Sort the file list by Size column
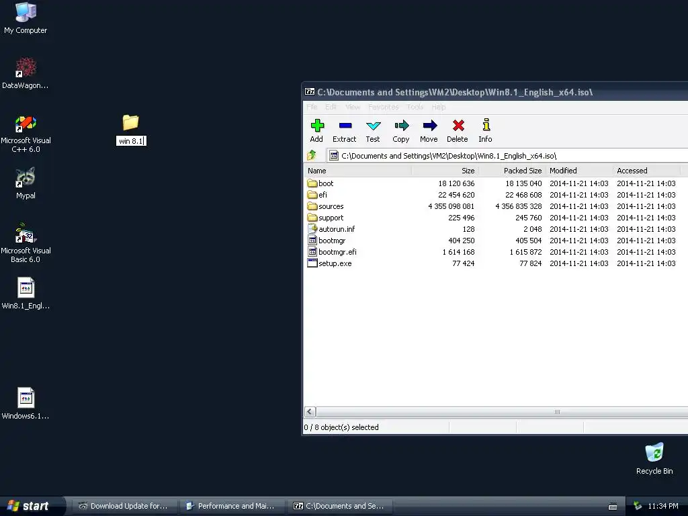The height and width of the screenshot is (516, 688). tap(445, 171)
